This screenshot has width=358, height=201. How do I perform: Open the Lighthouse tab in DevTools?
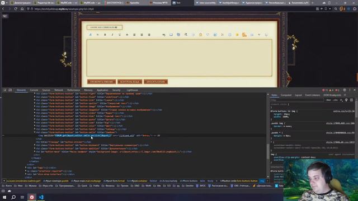132,90
